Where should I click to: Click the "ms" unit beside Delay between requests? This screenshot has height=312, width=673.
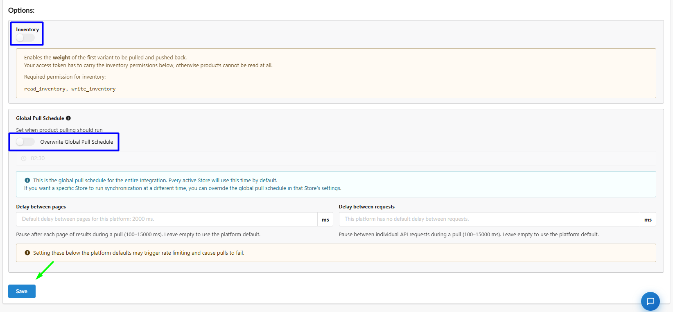[x=648, y=219]
